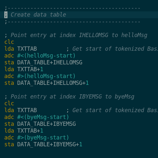Viewport: 158px width, 158px height.
Task: Click the '#<(helloMsg-start)' operand
Action: (x=46, y=56)
